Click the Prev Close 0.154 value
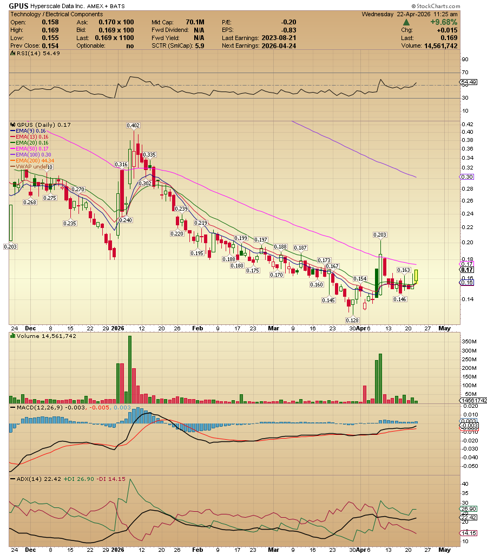Viewport: 487px width, 554px height. coord(50,46)
